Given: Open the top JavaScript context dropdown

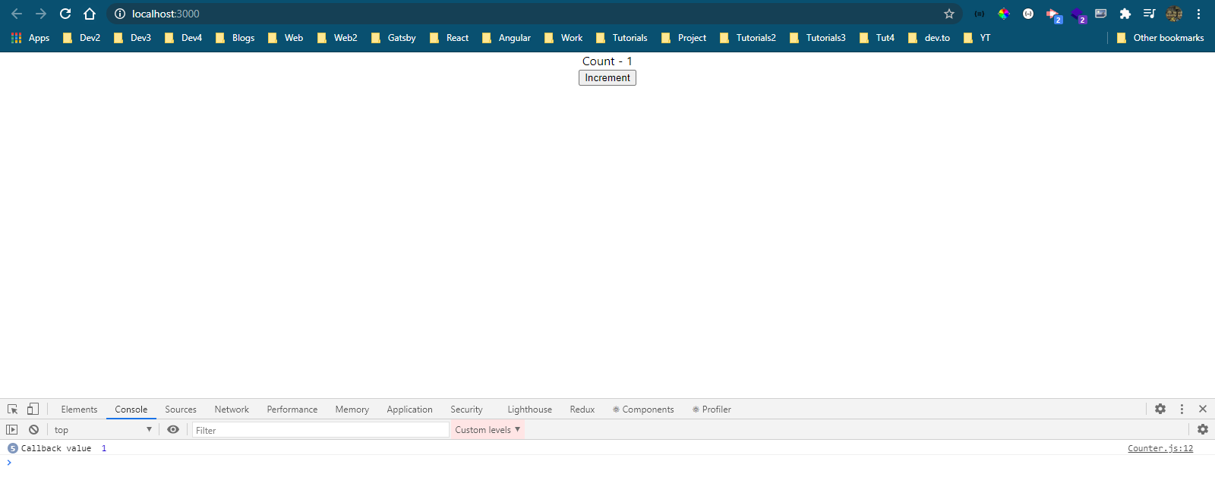Looking at the screenshot, I should [103, 430].
